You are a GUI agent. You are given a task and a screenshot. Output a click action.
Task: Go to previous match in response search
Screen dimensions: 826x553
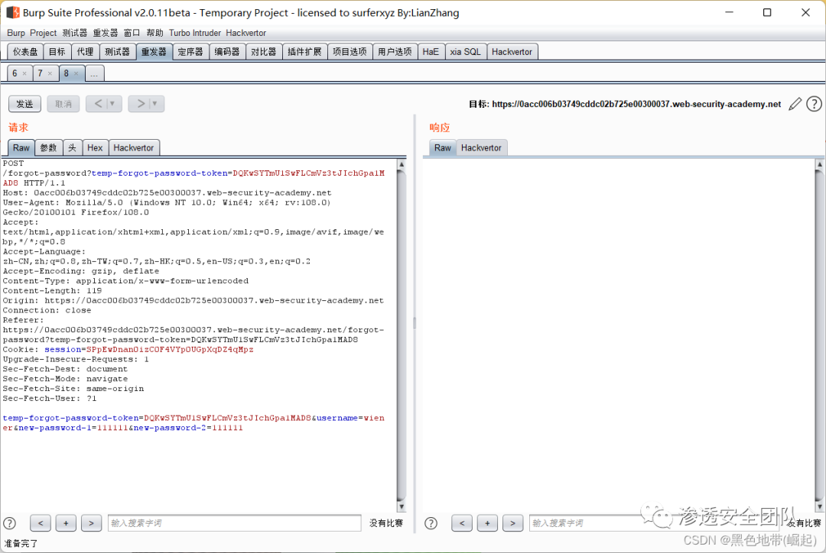click(x=462, y=523)
